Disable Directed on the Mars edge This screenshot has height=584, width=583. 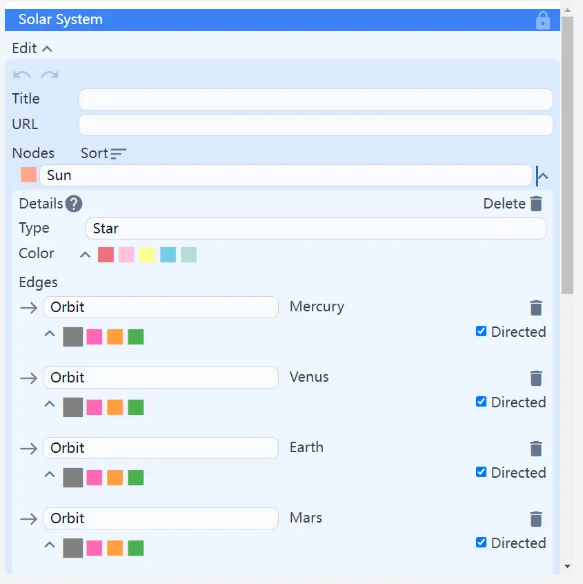pyautogui.click(x=482, y=543)
